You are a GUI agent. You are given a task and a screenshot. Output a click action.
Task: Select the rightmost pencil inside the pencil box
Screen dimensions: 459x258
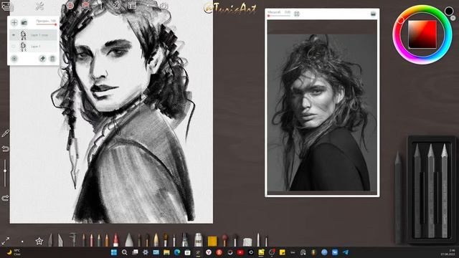pos(445,191)
